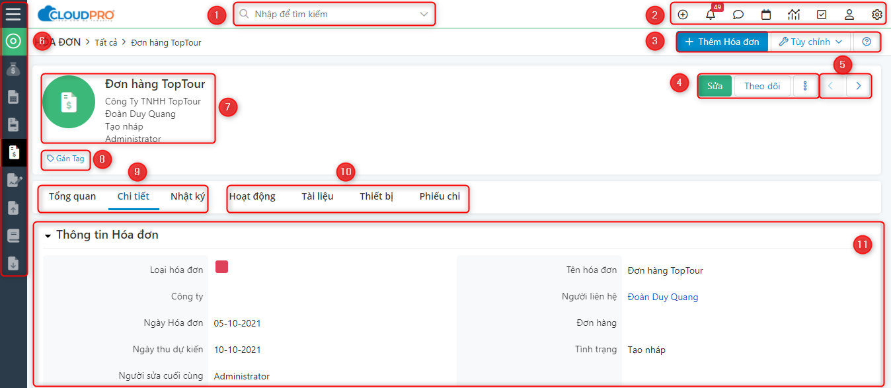Viewport: 891px width, 388px height.
Task: Open the reports chart icon
Action: tap(794, 15)
